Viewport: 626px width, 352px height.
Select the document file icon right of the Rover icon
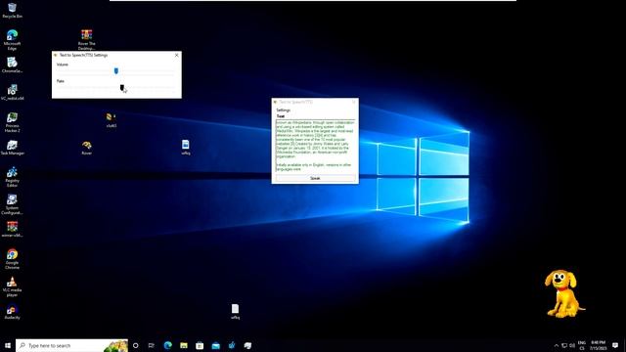point(186,147)
